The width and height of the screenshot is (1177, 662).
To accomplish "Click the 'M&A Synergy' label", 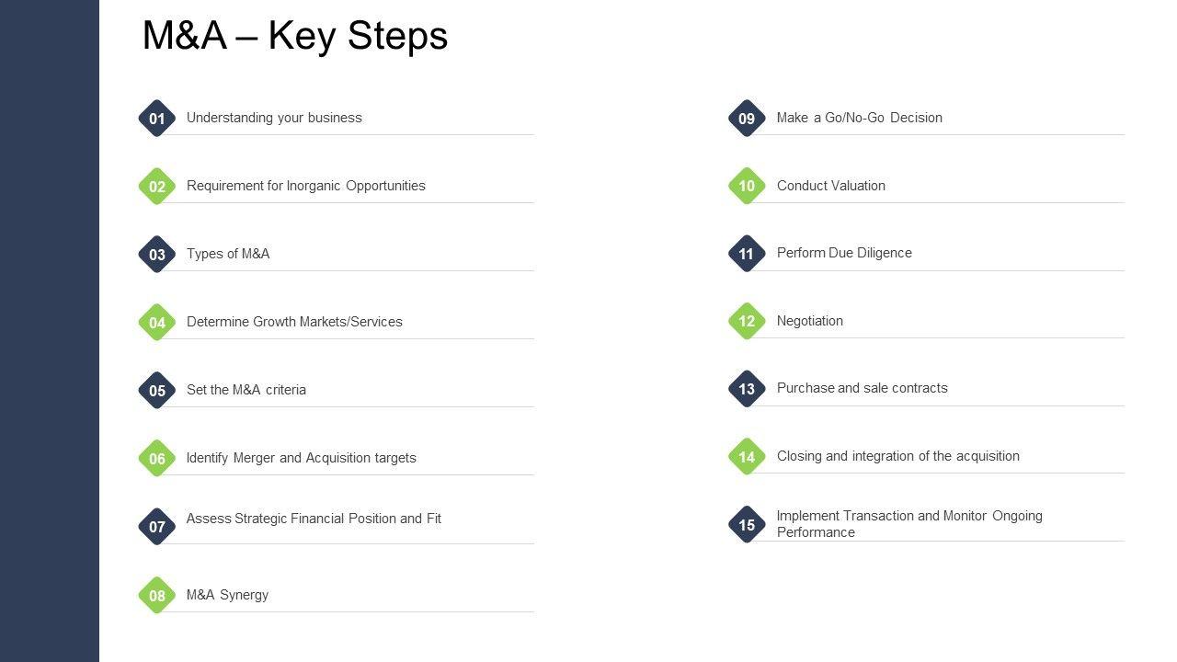I will tap(227, 595).
